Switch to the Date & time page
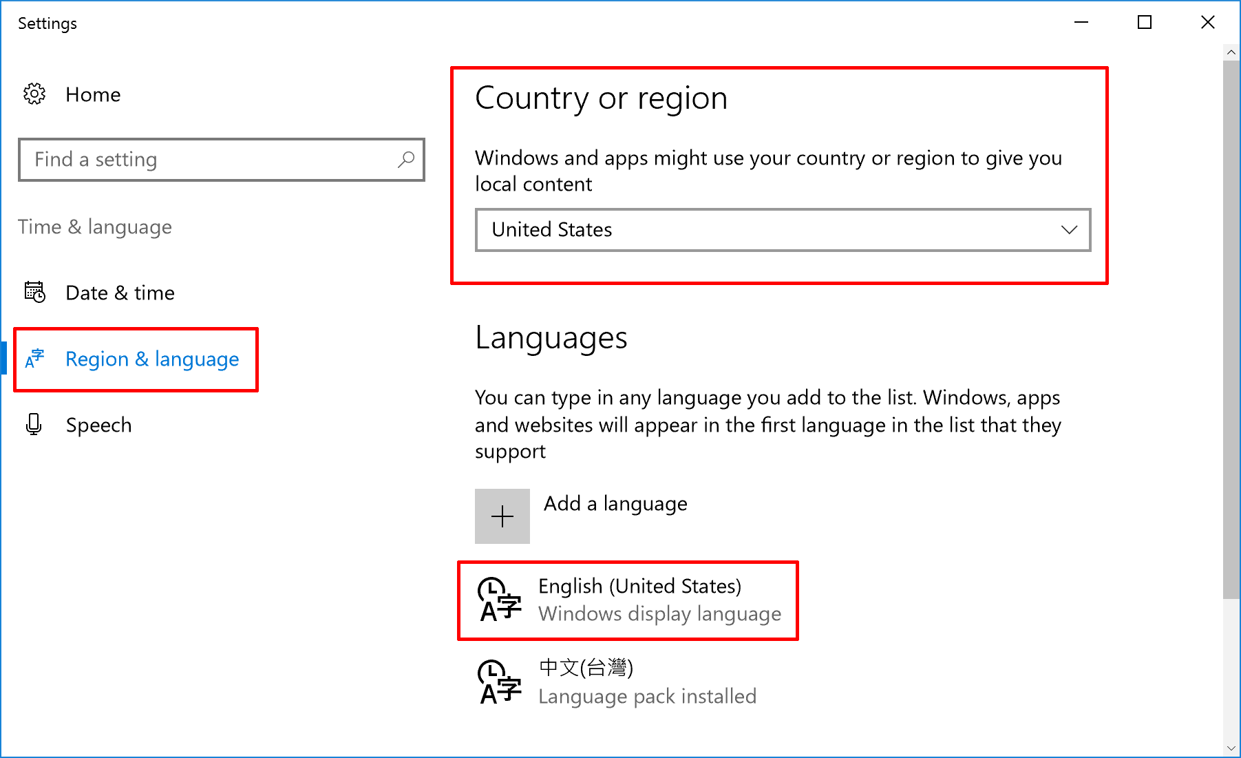This screenshot has height=758, width=1241. coord(120,292)
